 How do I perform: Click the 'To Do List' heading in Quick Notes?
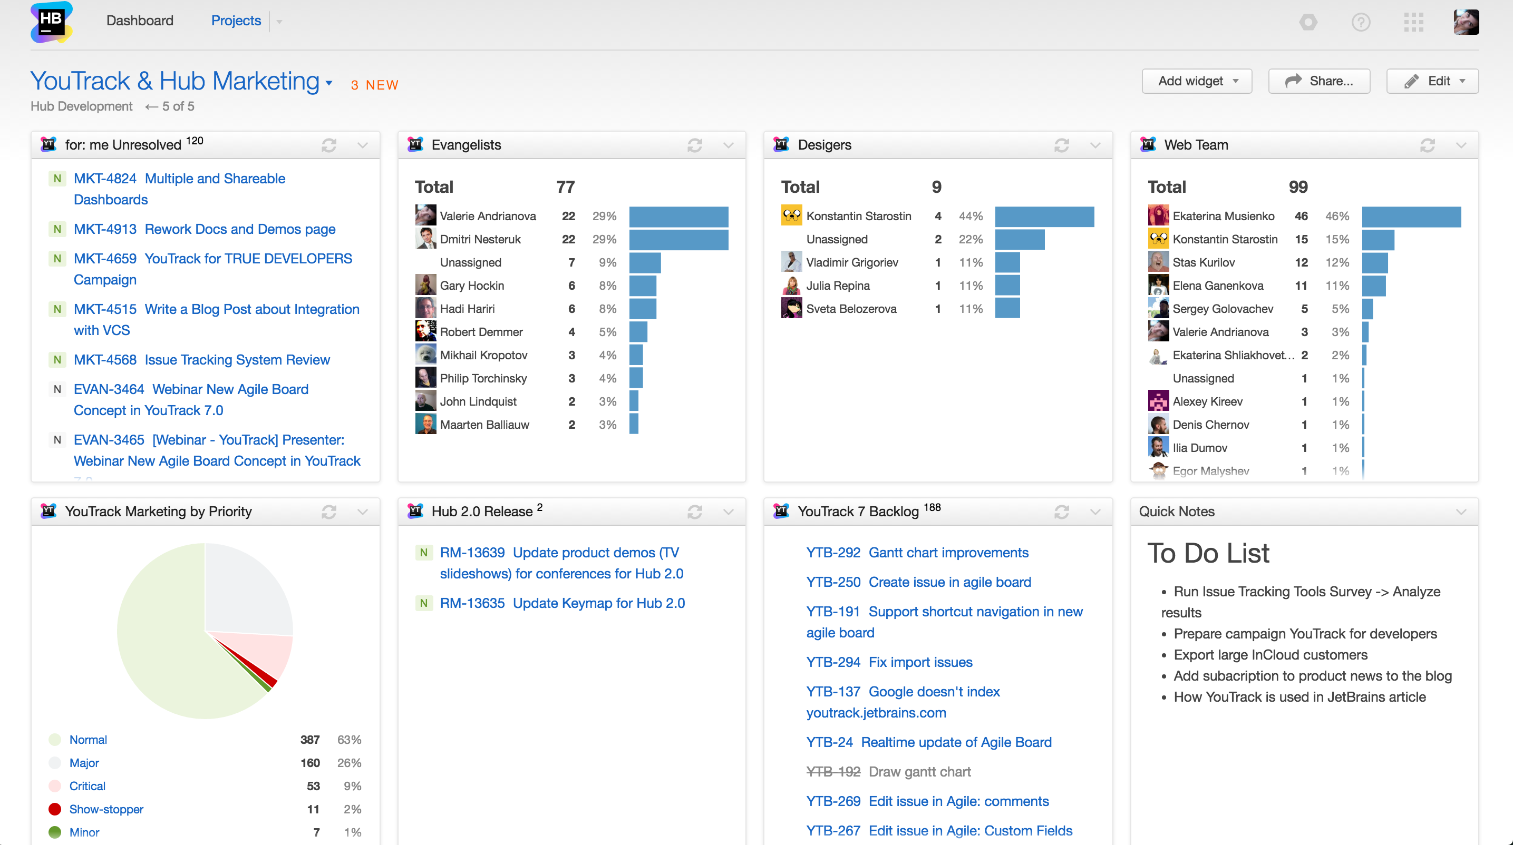coord(1208,553)
